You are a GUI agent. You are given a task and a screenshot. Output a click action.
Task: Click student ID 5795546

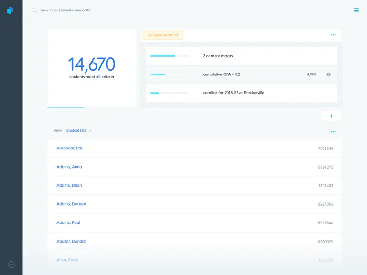click(325, 223)
